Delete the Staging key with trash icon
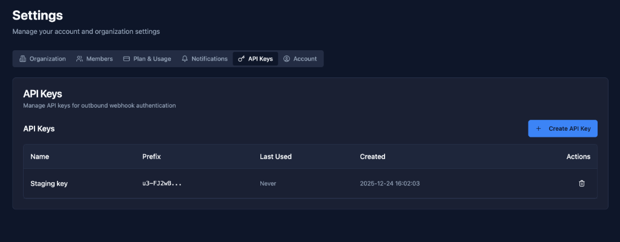 582,183
